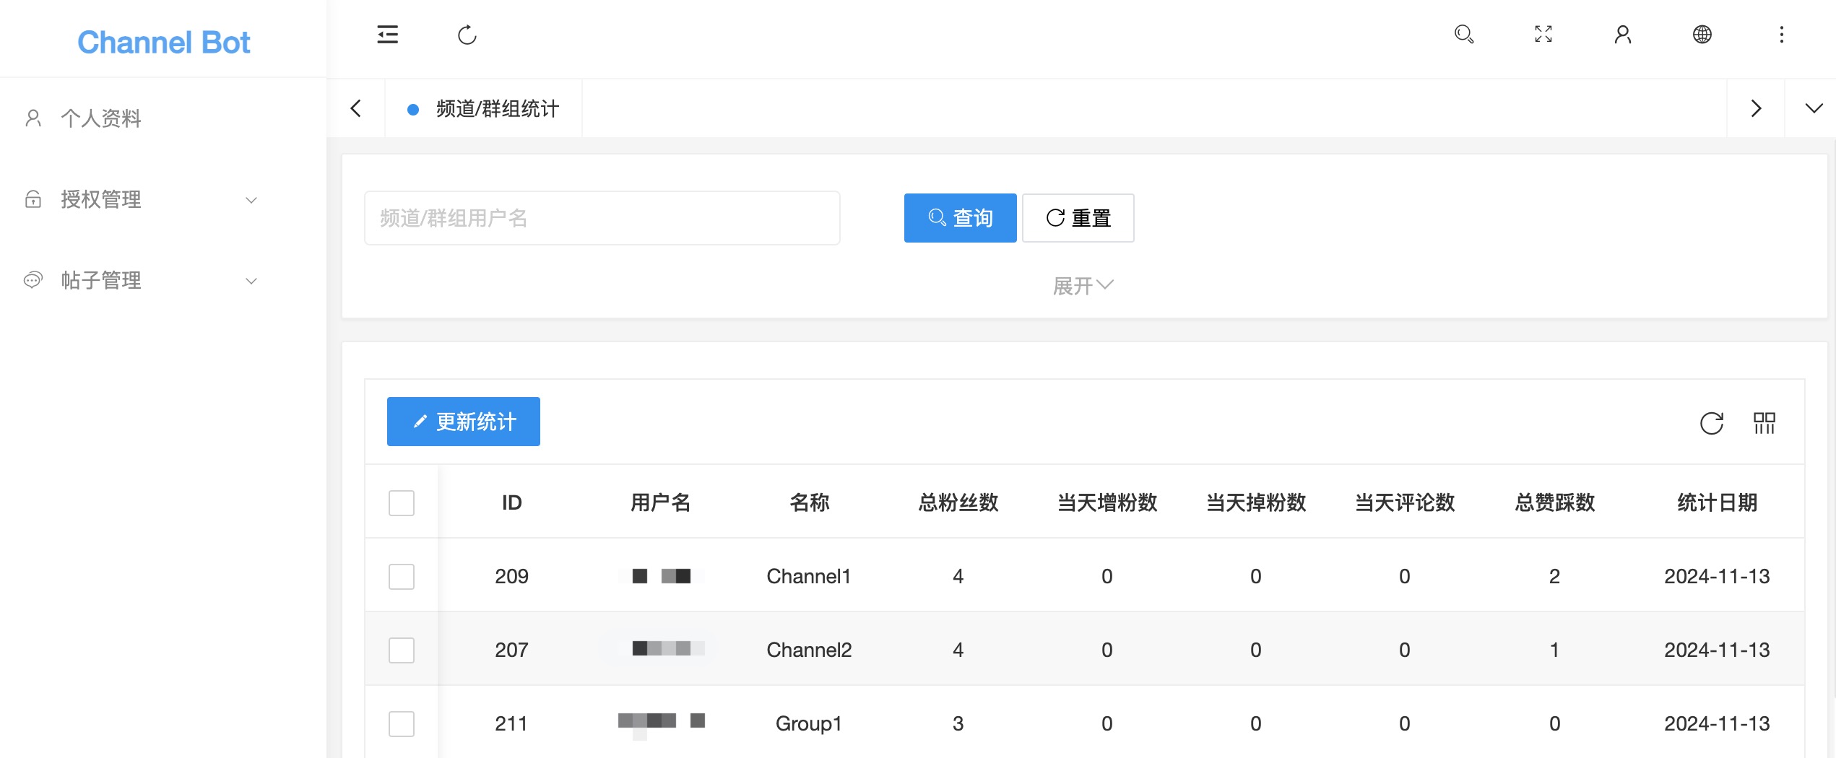
Task: Open the header search icon
Action: pyautogui.click(x=1464, y=35)
